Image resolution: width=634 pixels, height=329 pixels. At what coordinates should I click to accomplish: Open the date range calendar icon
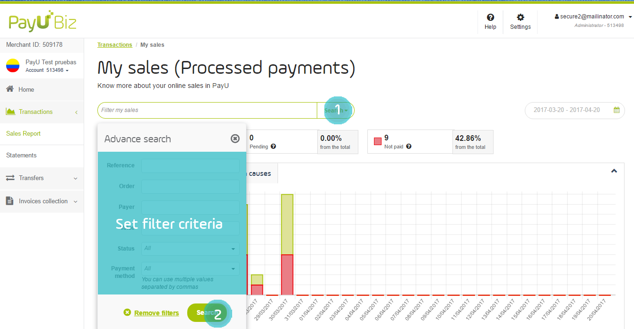[617, 110]
